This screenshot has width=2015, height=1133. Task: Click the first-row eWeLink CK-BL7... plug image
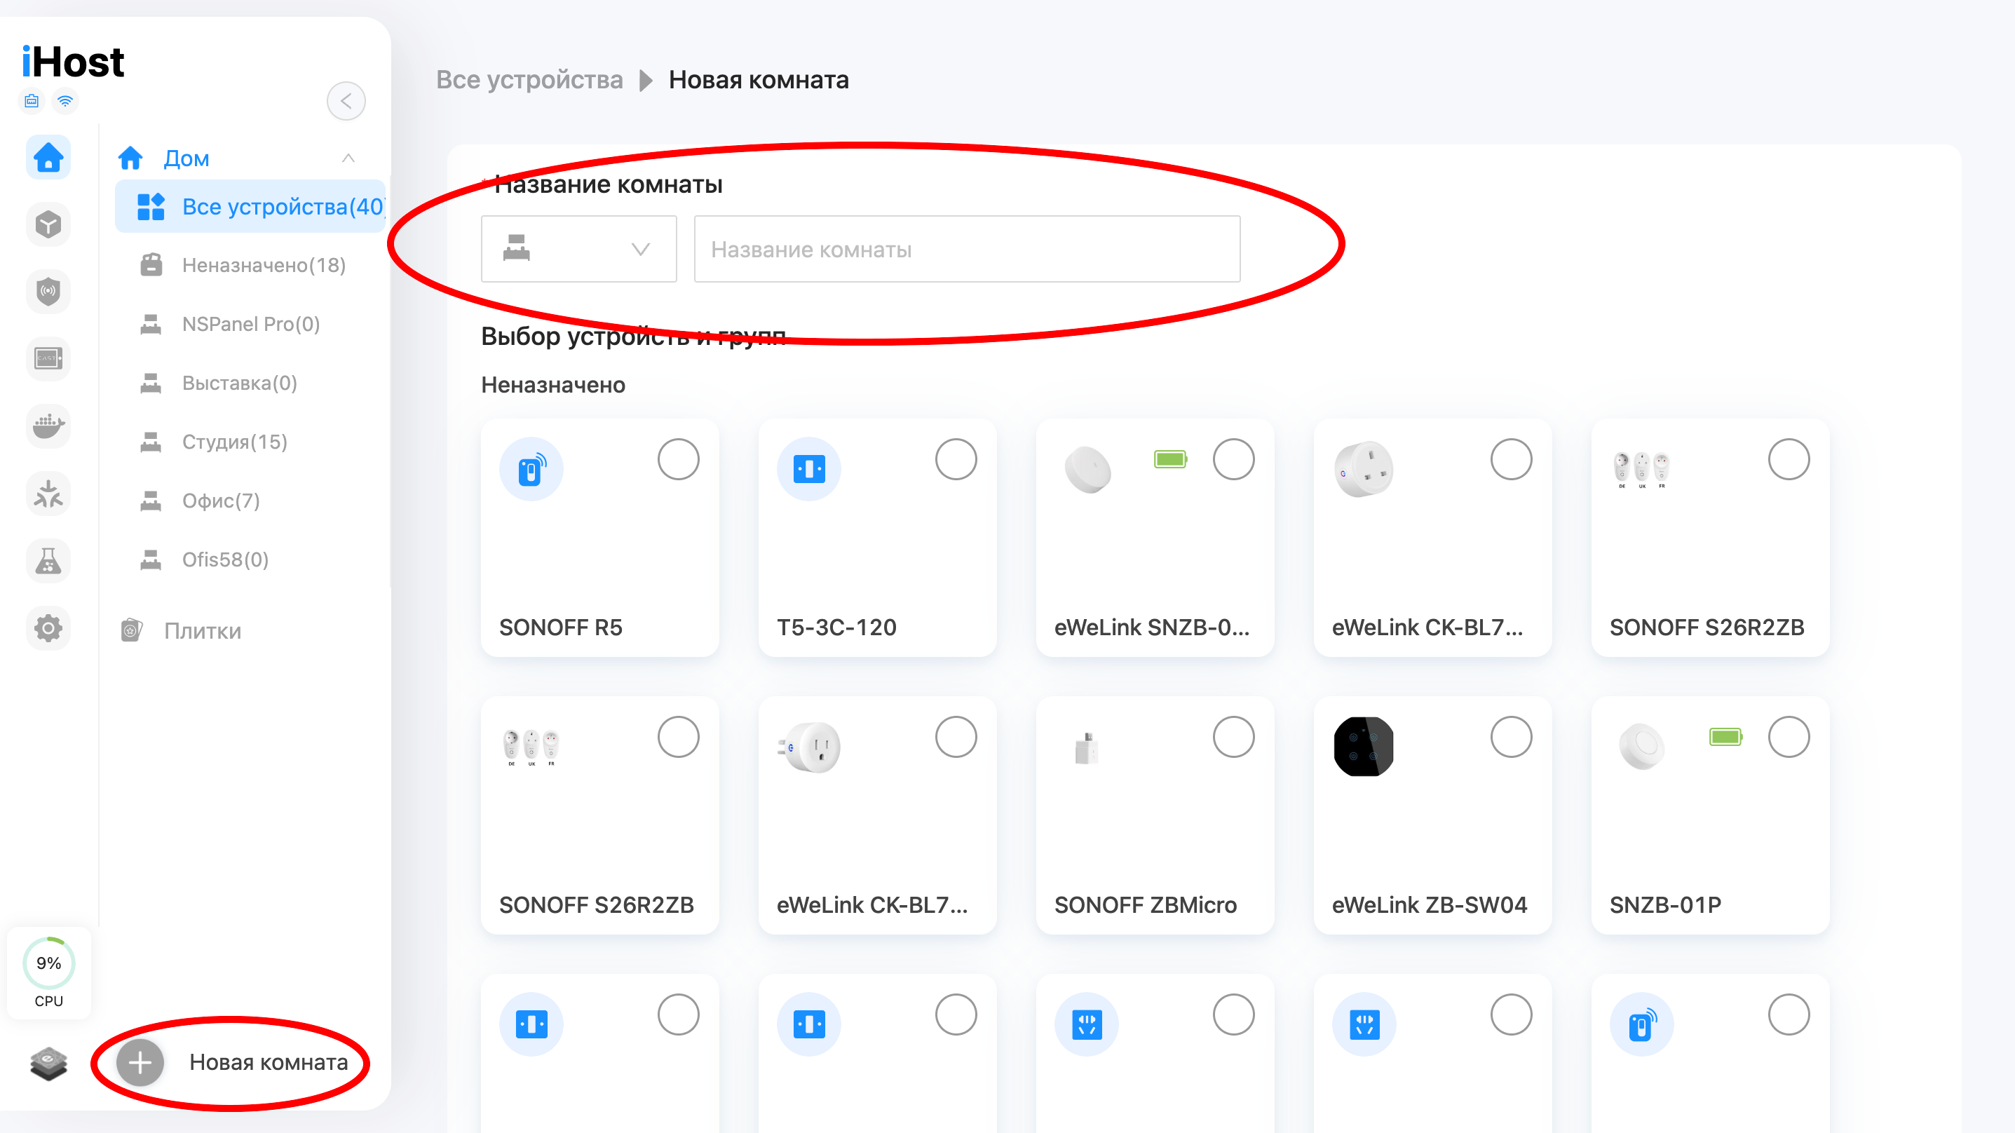[x=1364, y=470]
